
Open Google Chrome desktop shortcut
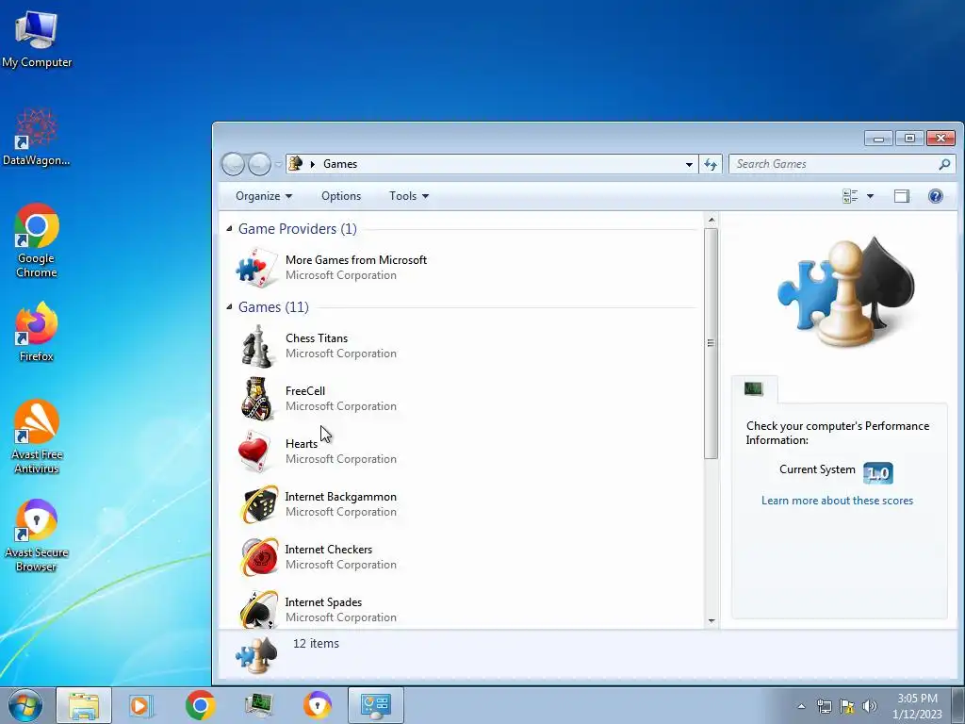(x=37, y=240)
